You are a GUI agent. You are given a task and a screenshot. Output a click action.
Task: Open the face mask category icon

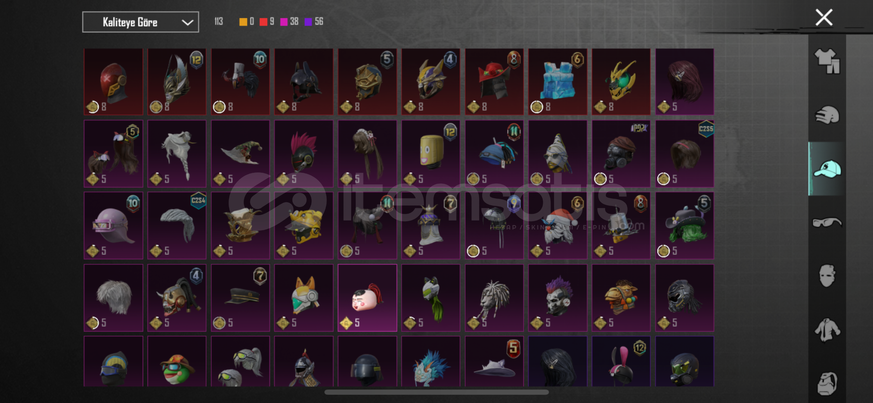pos(827,276)
